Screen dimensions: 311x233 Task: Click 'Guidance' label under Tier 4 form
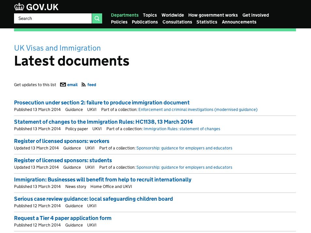74,225
